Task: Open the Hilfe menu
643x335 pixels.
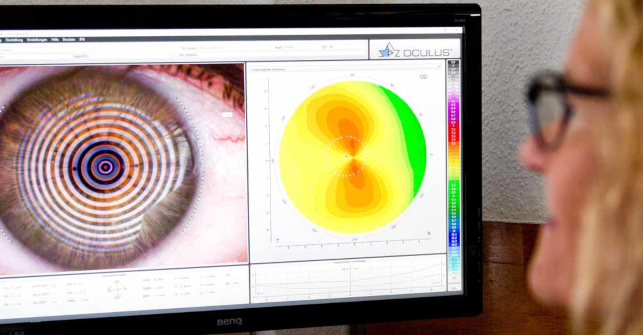Action: [x=55, y=40]
